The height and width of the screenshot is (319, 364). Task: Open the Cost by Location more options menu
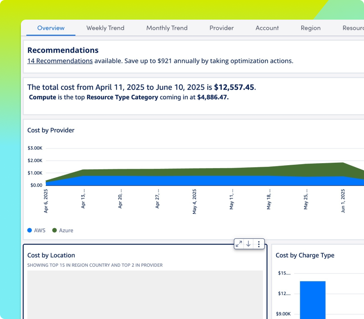click(x=259, y=244)
